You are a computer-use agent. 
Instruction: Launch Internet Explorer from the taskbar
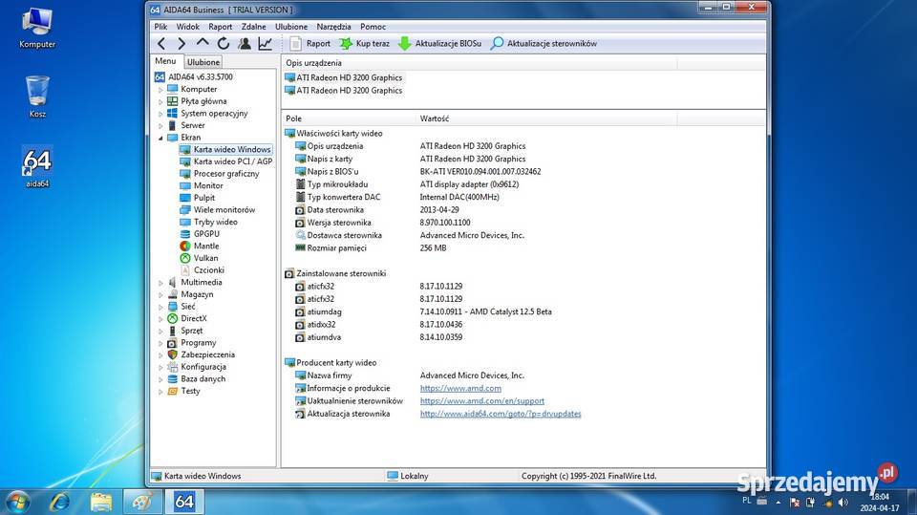59,502
